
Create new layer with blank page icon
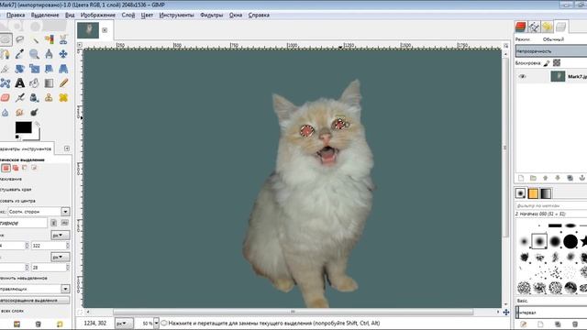pyautogui.click(x=521, y=178)
